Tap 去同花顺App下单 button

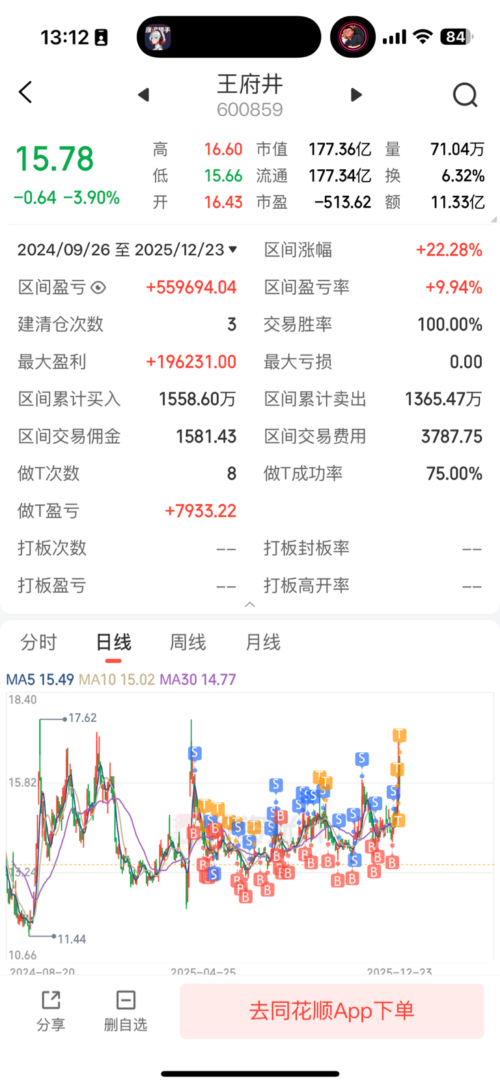point(332,1011)
